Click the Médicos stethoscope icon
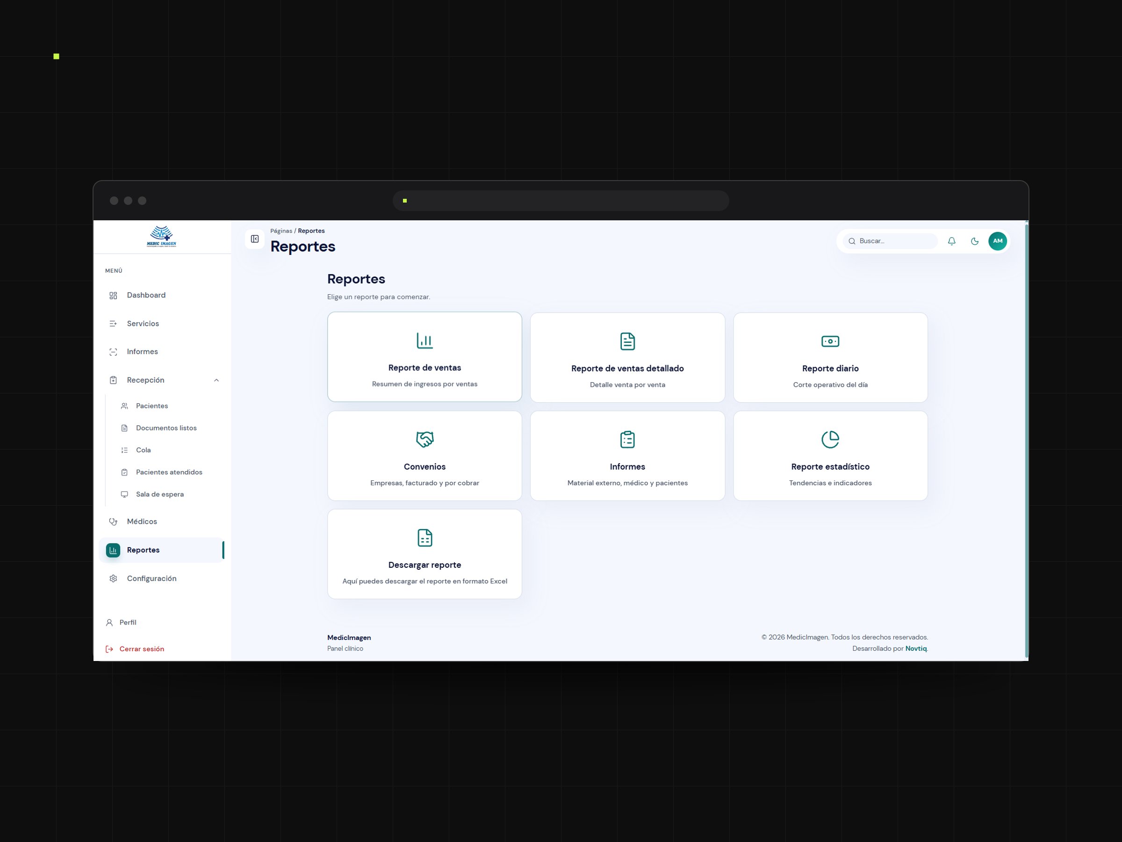This screenshot has width=1122, height=842. (x=113, y=522)
